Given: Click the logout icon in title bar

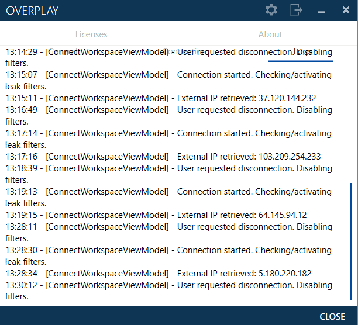Looking at the screenshot, I should tap(296, 10).
